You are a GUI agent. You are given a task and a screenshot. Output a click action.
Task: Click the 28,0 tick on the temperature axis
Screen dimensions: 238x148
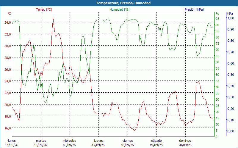pos(8,58)
